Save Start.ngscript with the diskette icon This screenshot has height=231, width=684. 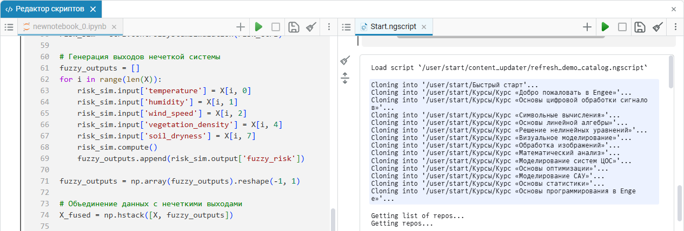pyautogui.click(x=640, y=26)
